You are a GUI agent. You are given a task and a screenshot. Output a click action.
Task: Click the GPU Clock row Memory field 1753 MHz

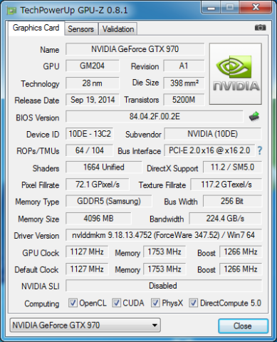164,252
